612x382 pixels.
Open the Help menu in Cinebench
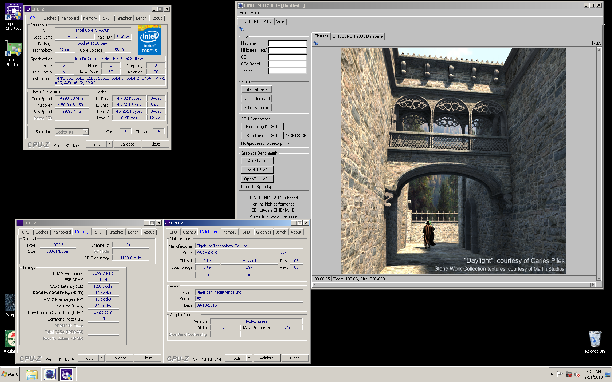pyautogui.click(x=255, y=13)
